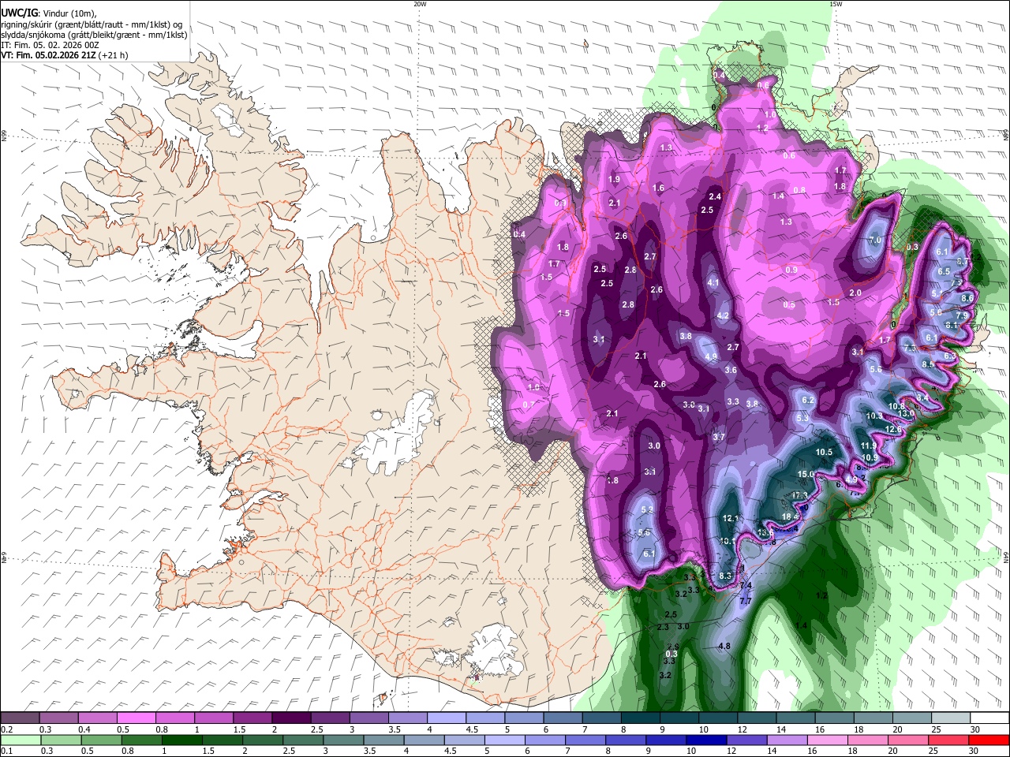The height and width of the screenshot is (757, 1010).
Task: Click the 0.2–0.3 dark mauve swatch in snow scale
Action: [20, 718]
